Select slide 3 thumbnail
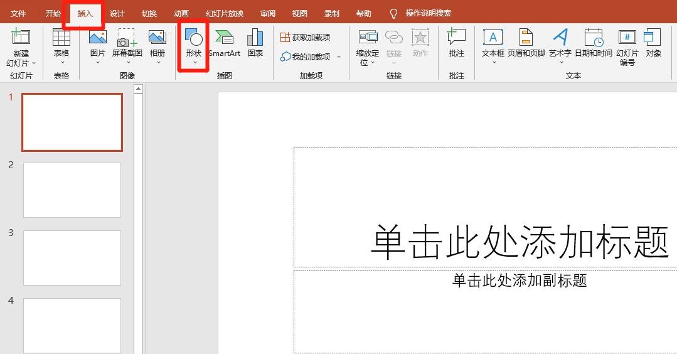Screen dimensions: 677x354 click(x=72, y=258)
